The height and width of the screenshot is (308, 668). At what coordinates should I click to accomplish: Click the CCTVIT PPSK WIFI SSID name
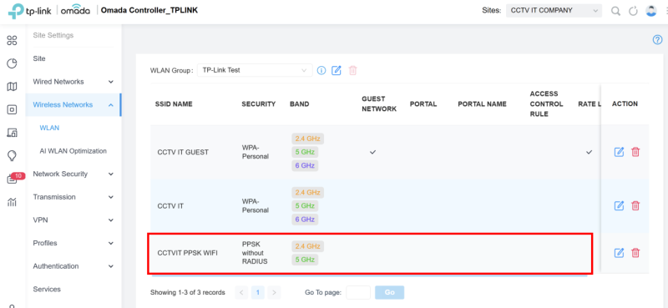coord(187,253)
